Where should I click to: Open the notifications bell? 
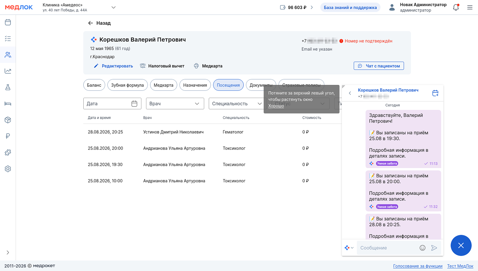click(456, 7)
